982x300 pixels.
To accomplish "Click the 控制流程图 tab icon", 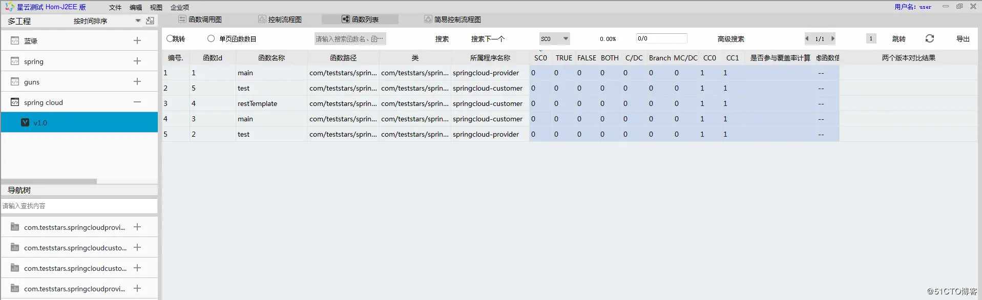I will pos(262,19).
